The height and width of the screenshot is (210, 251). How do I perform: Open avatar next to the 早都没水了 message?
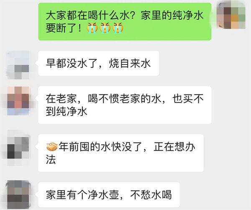18,65
